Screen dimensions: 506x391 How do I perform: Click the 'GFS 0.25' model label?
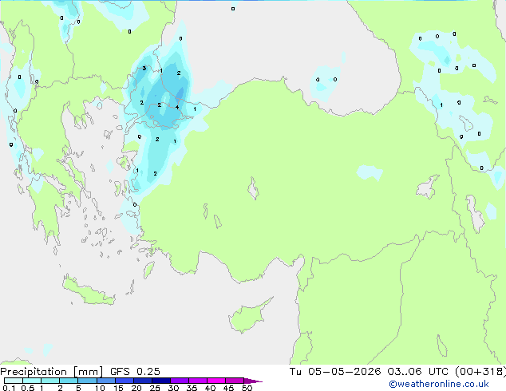click(x=135, y=372)
